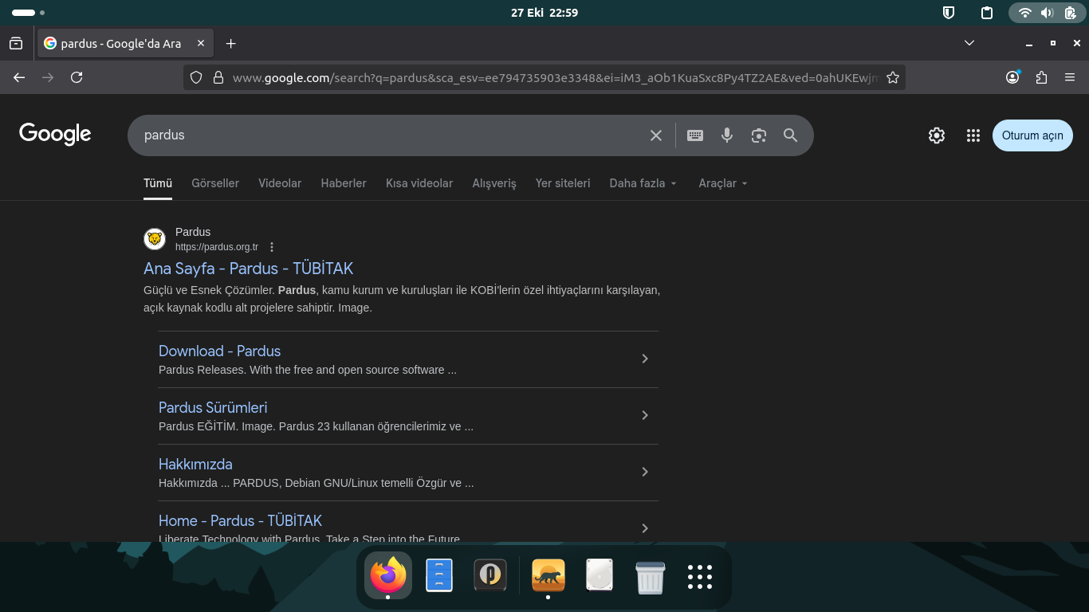Open Google quick settings gear
The width and height of the screenshot is (1089, 612).
coord(937,135)
